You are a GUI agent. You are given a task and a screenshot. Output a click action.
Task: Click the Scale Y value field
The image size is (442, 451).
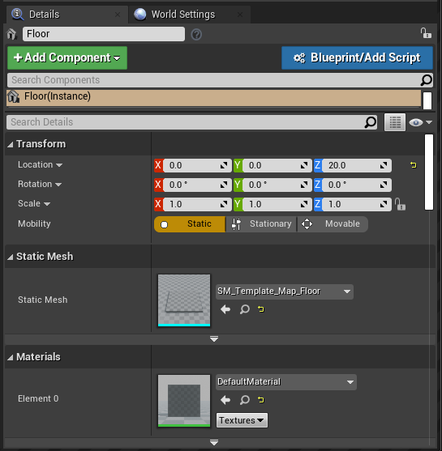click(277, 204)
